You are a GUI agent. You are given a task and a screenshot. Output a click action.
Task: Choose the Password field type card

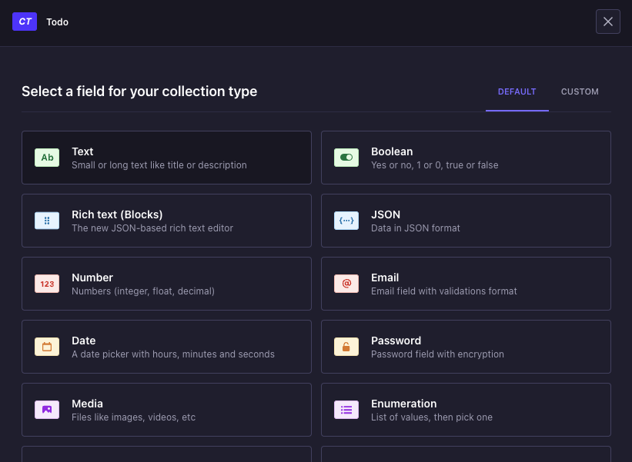click(x=466, y=347)
